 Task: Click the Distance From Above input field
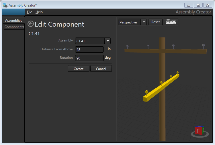coord(89,49)
